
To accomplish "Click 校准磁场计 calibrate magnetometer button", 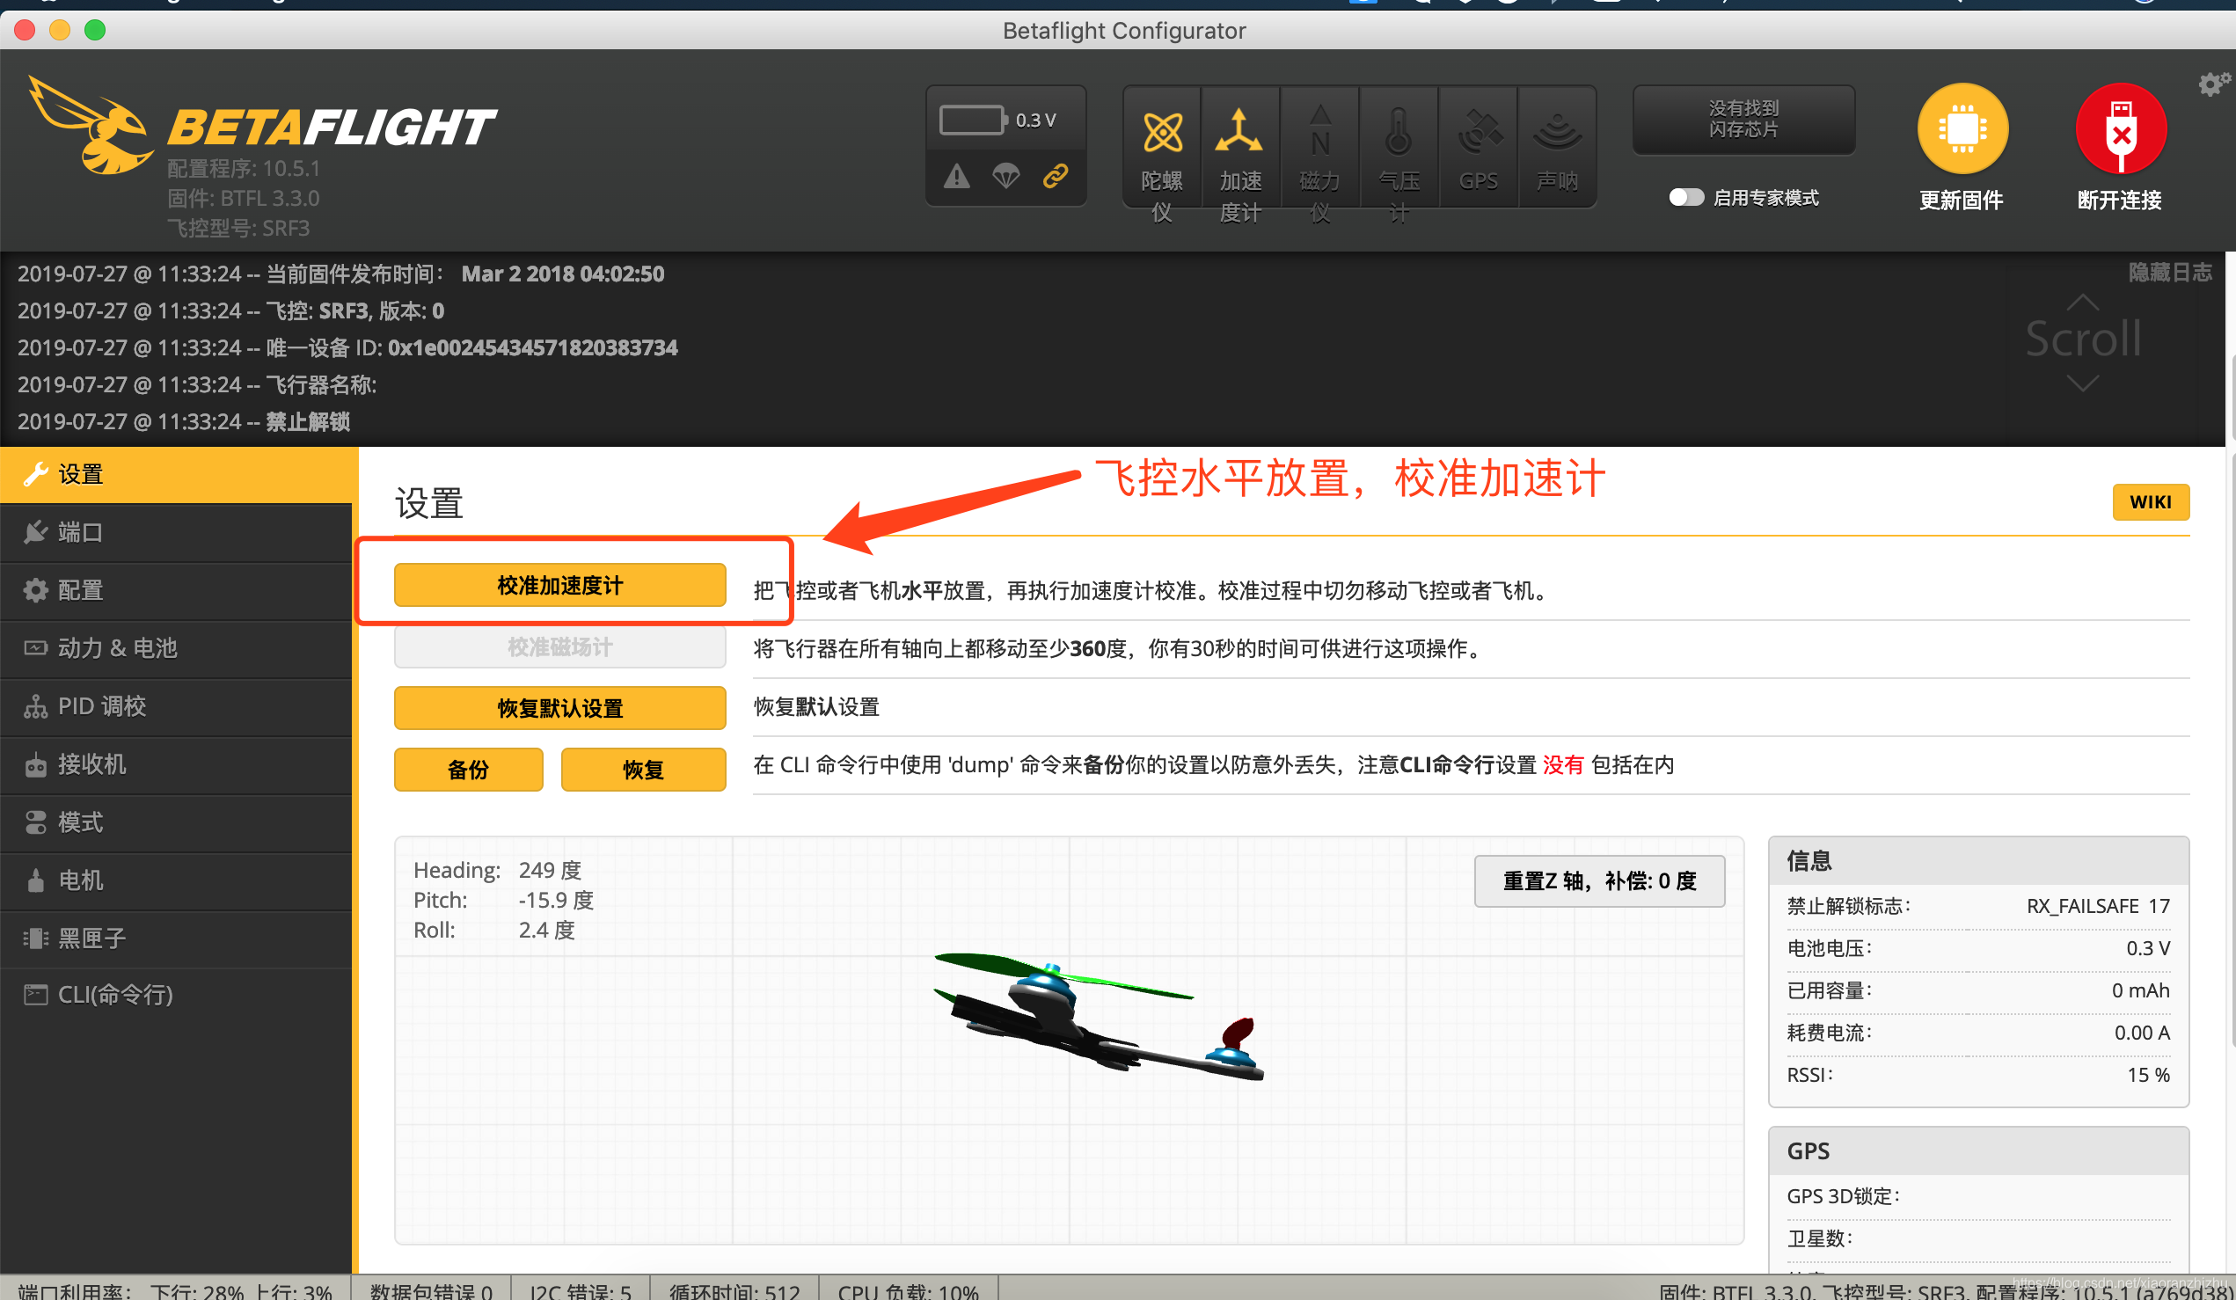I will 560,646.
